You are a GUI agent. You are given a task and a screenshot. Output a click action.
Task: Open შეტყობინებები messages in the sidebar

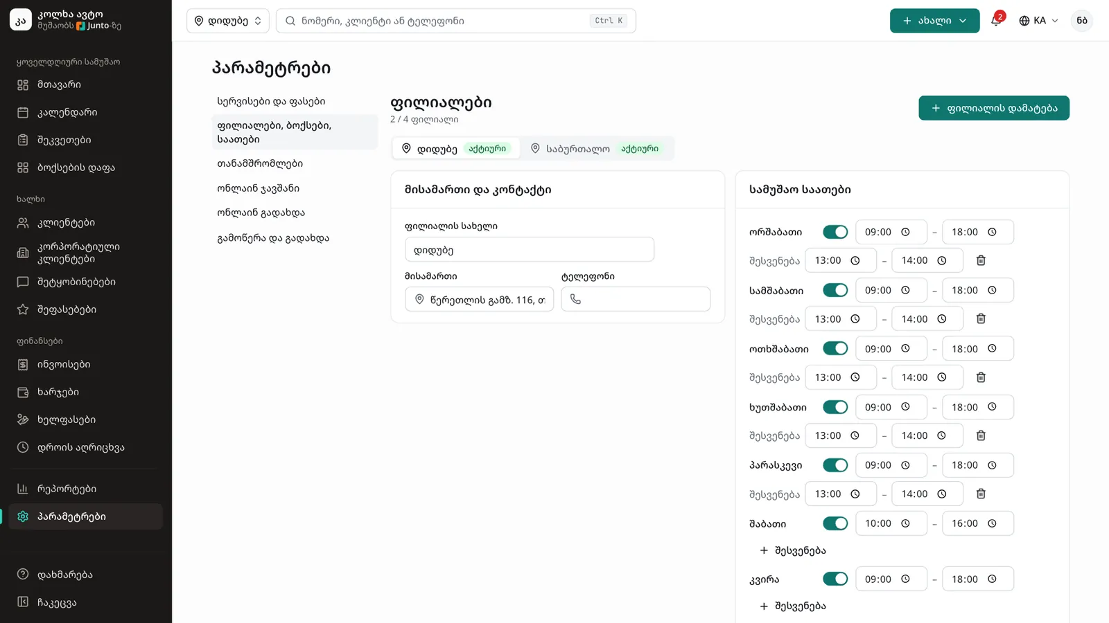tap(86, 282)
